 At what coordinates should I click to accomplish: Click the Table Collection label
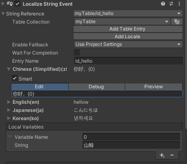click(31, 22)
